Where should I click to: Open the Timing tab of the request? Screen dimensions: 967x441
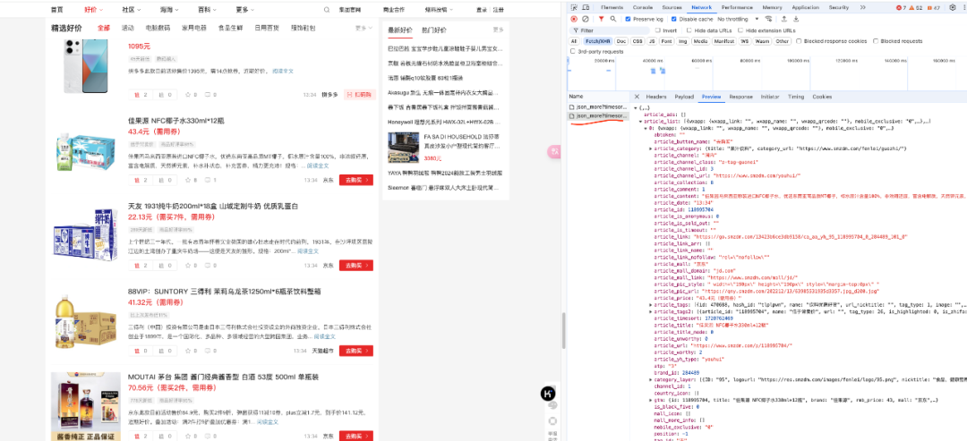796,97
